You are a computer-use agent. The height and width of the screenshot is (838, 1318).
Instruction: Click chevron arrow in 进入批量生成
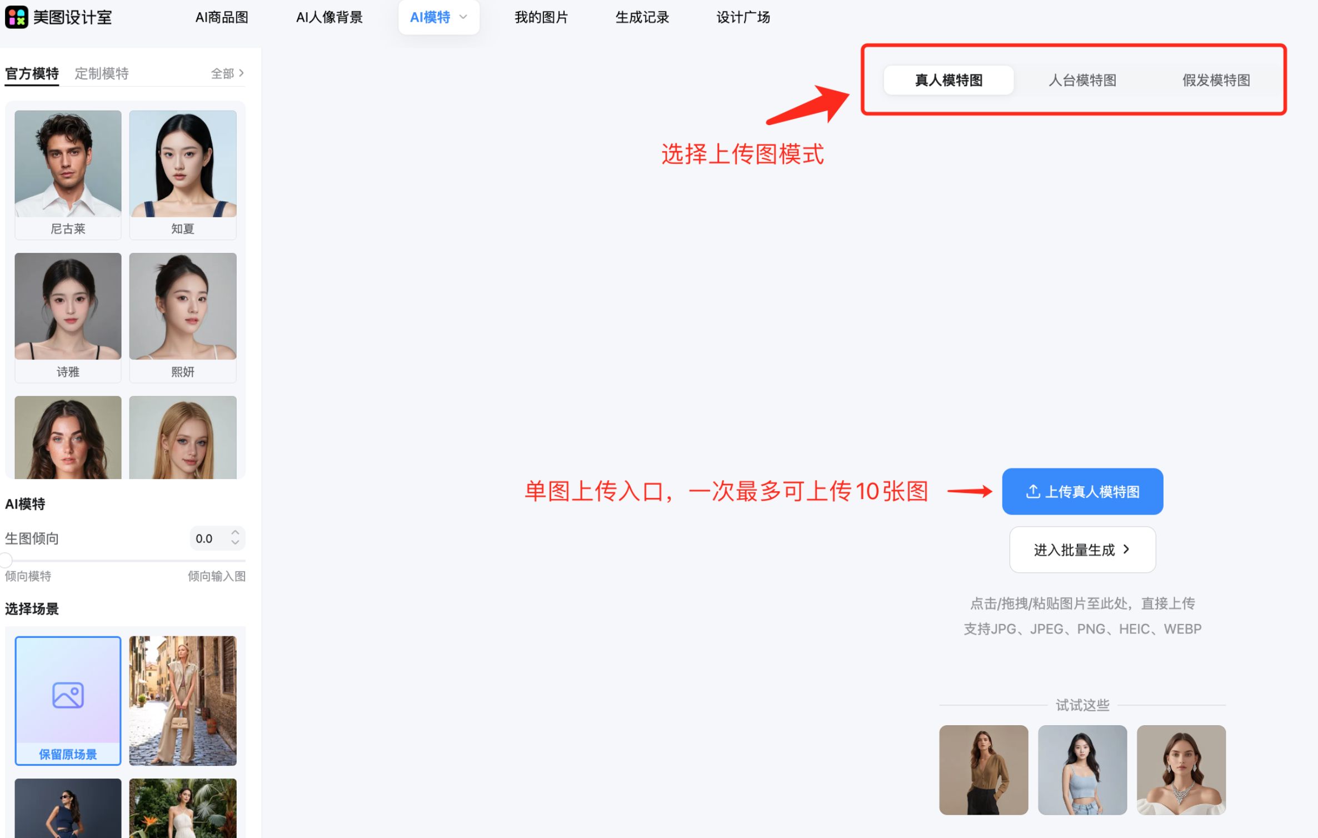click(x=1126, y=549)
